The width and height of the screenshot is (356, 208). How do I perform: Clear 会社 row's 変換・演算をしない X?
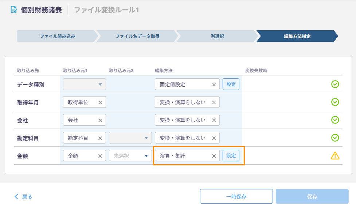point(214,120)
